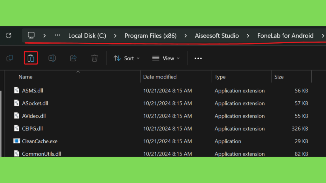Navigate to Local Disk (C:) breadcrumb
Viewport: 326px width, 183px height.
(x=87, y=36)
